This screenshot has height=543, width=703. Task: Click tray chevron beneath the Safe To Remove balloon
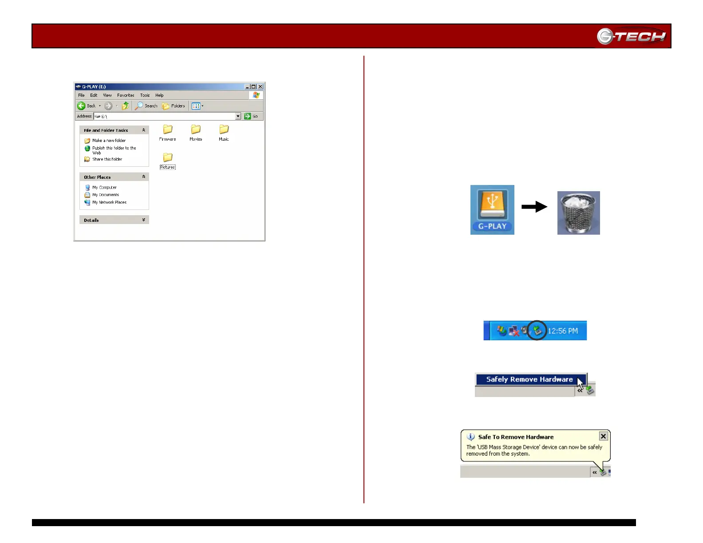[x=595, y=472]
